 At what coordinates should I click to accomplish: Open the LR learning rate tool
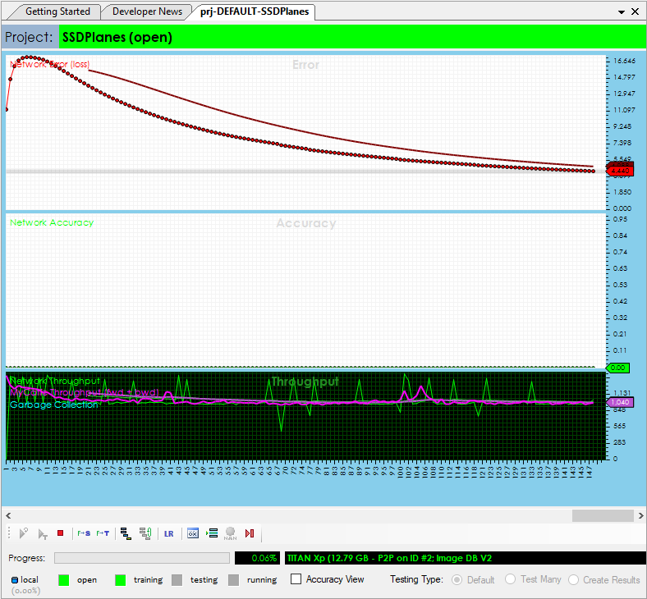(169, 534)
